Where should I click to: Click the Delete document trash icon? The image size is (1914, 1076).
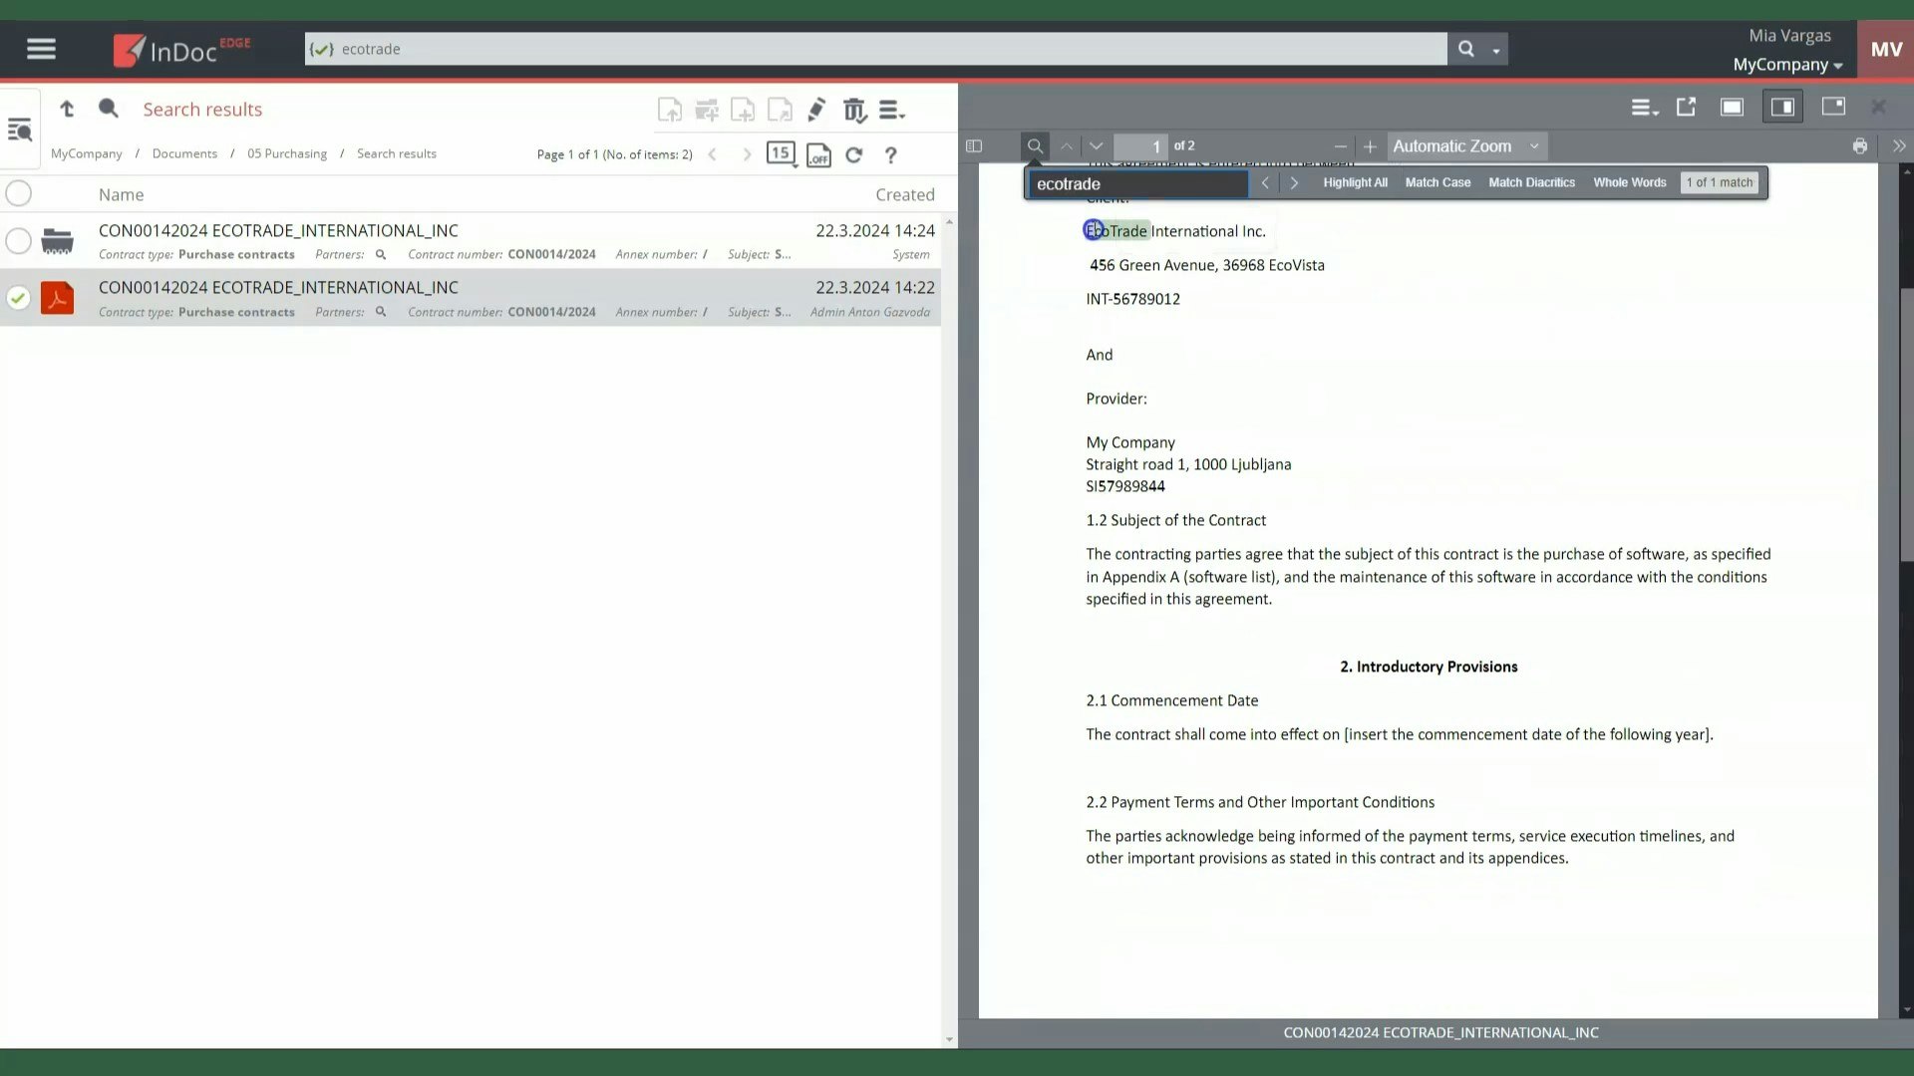854,110
